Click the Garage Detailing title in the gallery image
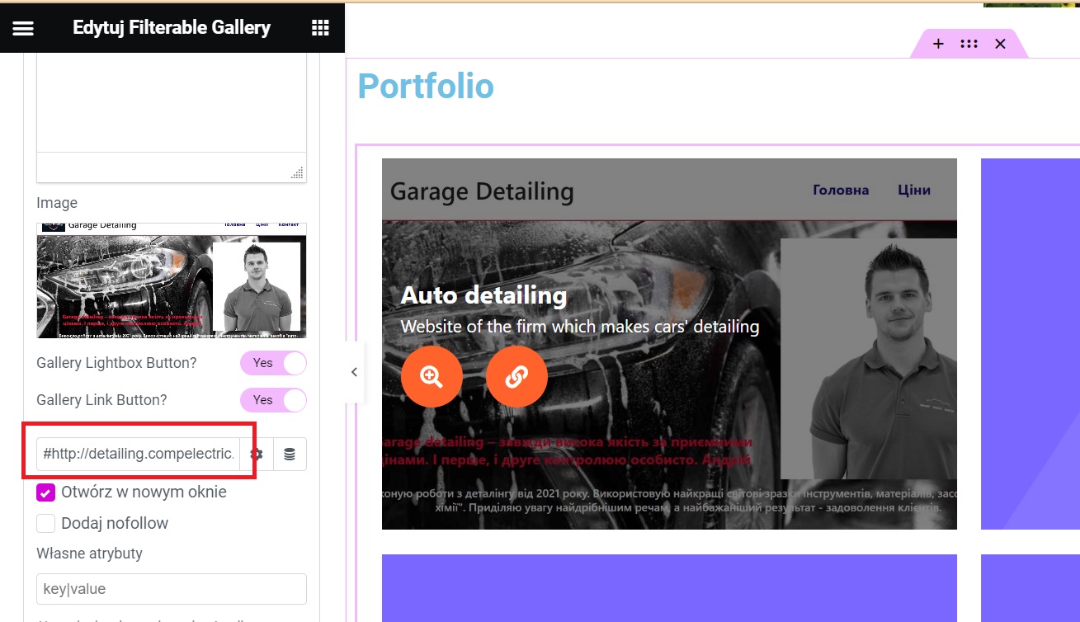The width and height of the screenshot is (1080, 622). 482,191
